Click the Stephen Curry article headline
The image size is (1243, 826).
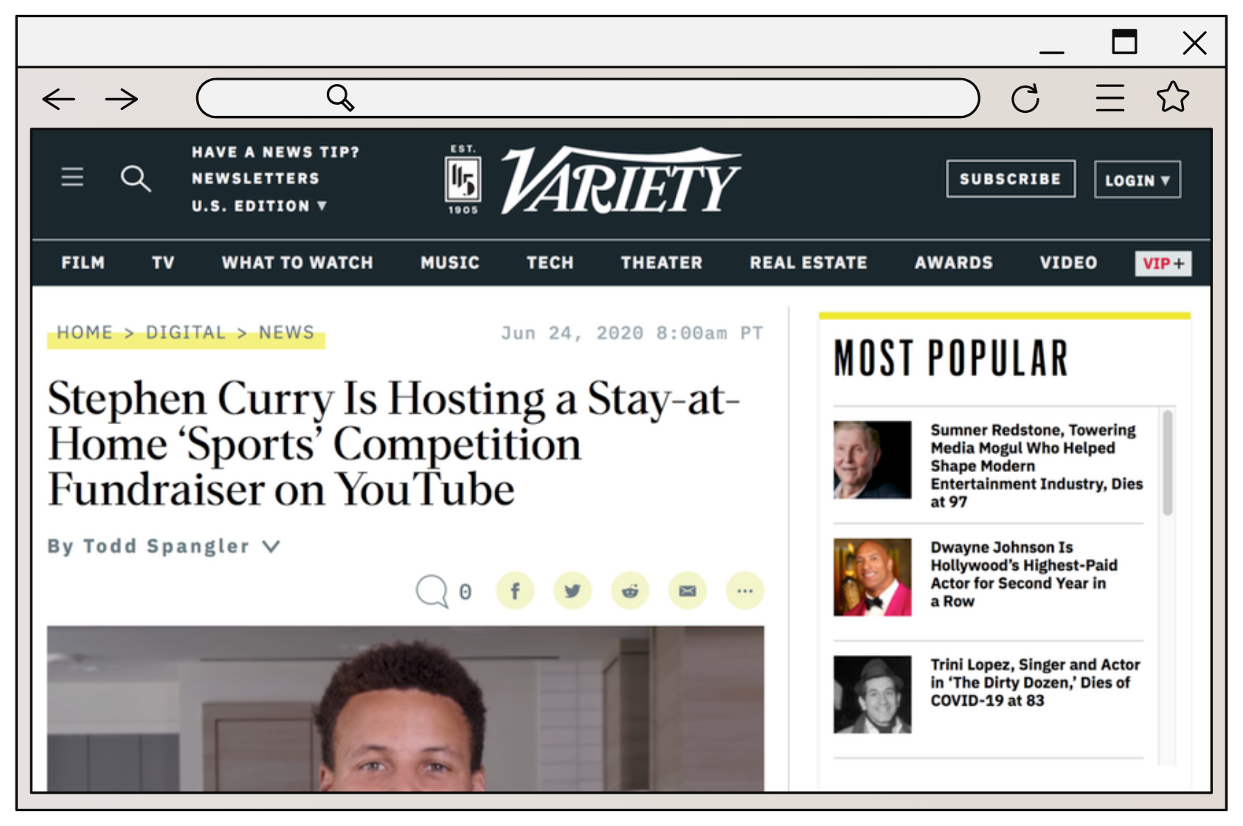[394, 443]
